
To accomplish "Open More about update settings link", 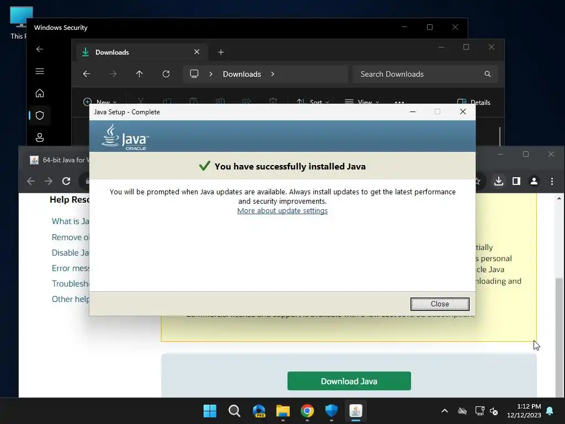I will coord(282,210).
